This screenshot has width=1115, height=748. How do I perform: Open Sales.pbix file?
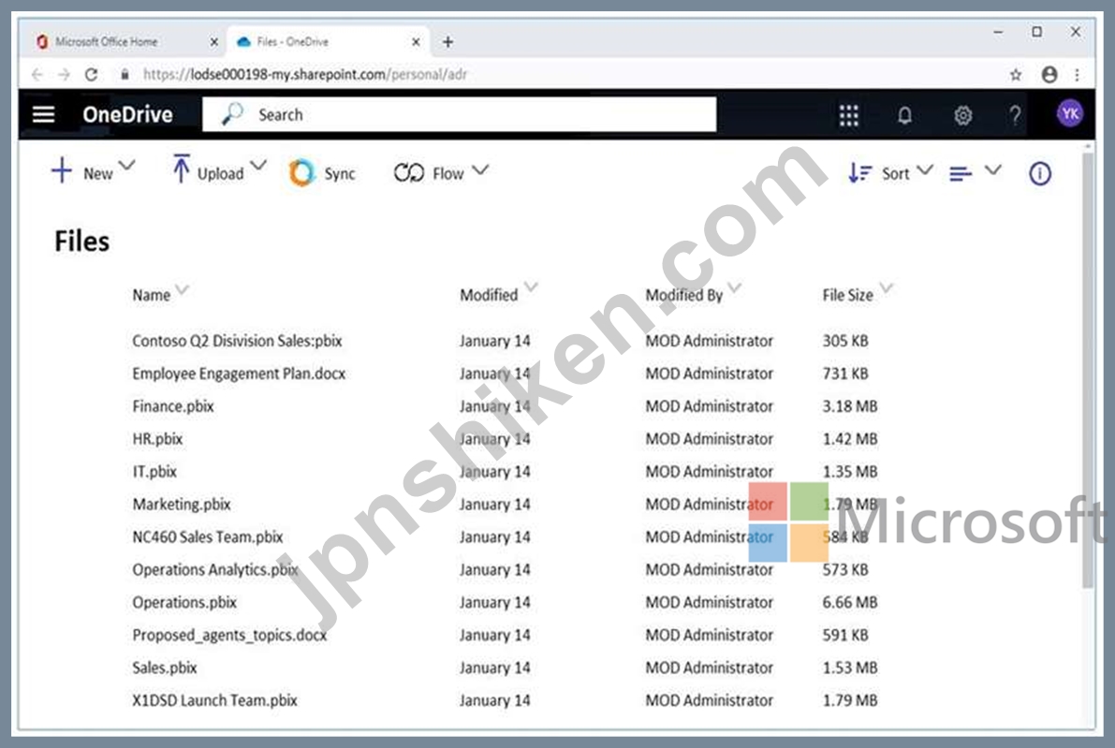(164, 667)
